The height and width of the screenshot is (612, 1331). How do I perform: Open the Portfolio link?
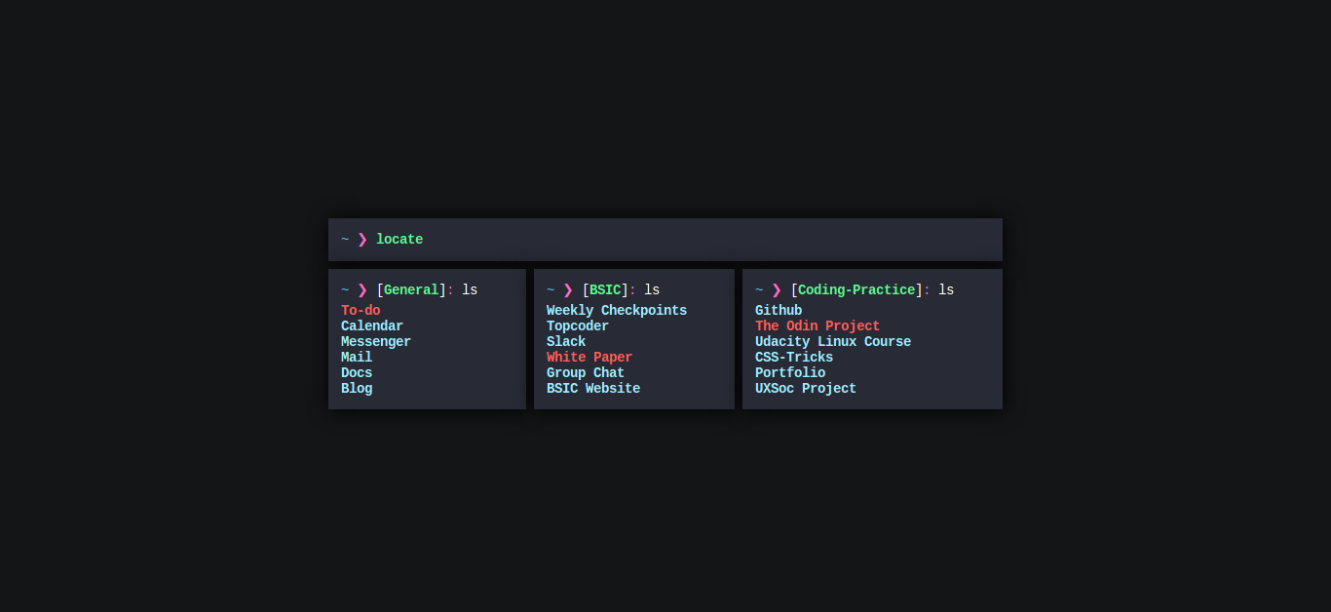[790, 373]
